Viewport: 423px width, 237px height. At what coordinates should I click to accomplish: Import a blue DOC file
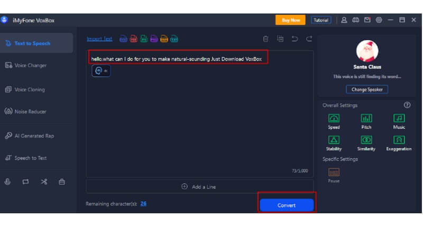click(x=123, y=38)
